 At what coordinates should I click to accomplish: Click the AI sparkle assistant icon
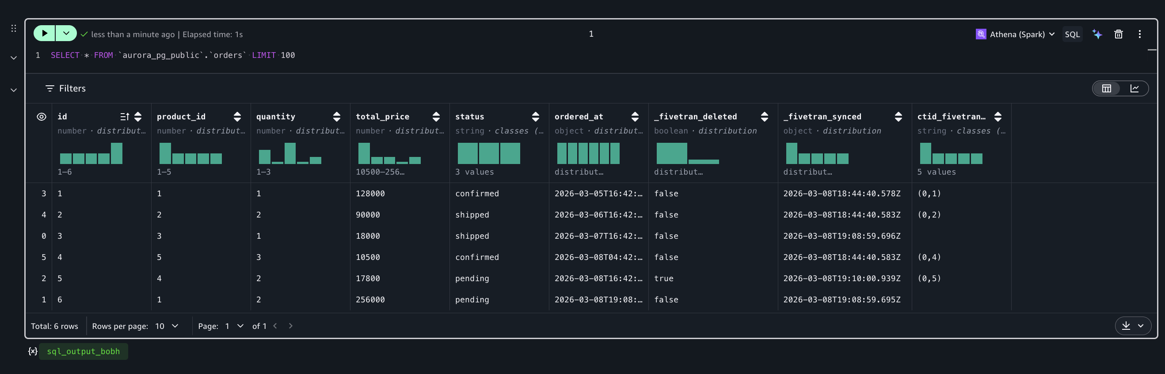[x=1096, y=34]
